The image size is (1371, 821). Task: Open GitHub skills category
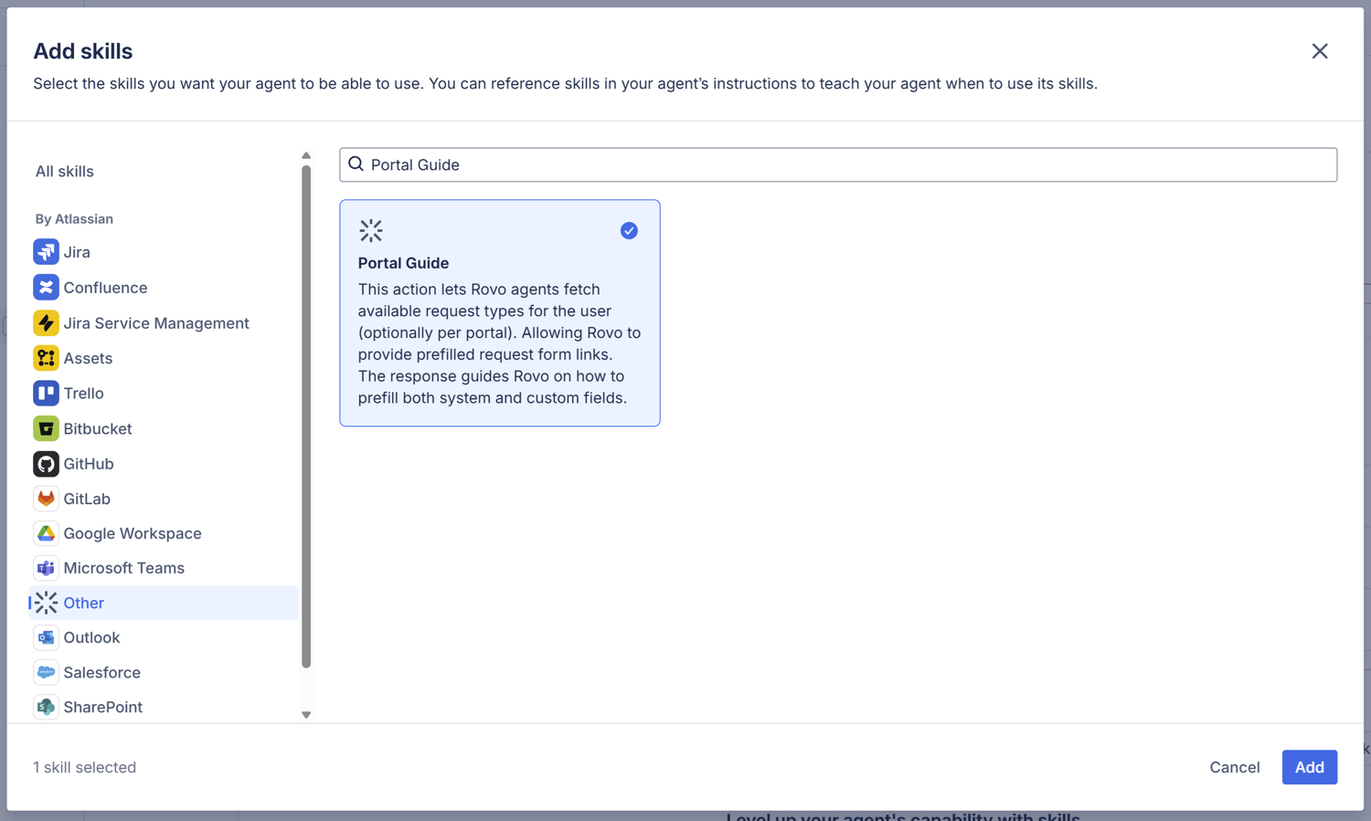click(89, 464)
